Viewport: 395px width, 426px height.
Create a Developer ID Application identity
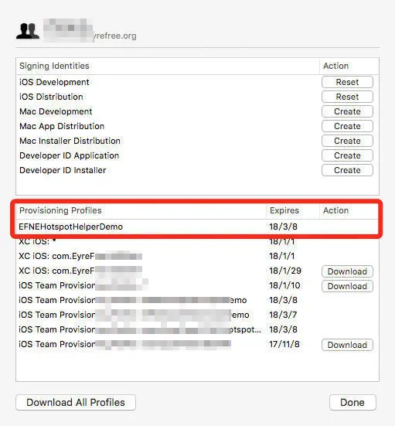[347, 155]
